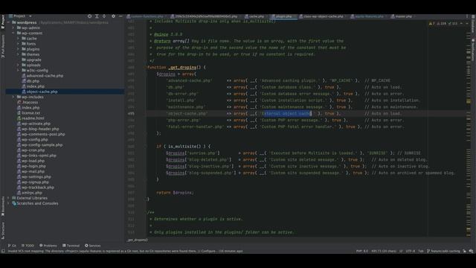The image size is (476, 268).
Task: Click the weak warnings count indicator
Action: (442, 23)
